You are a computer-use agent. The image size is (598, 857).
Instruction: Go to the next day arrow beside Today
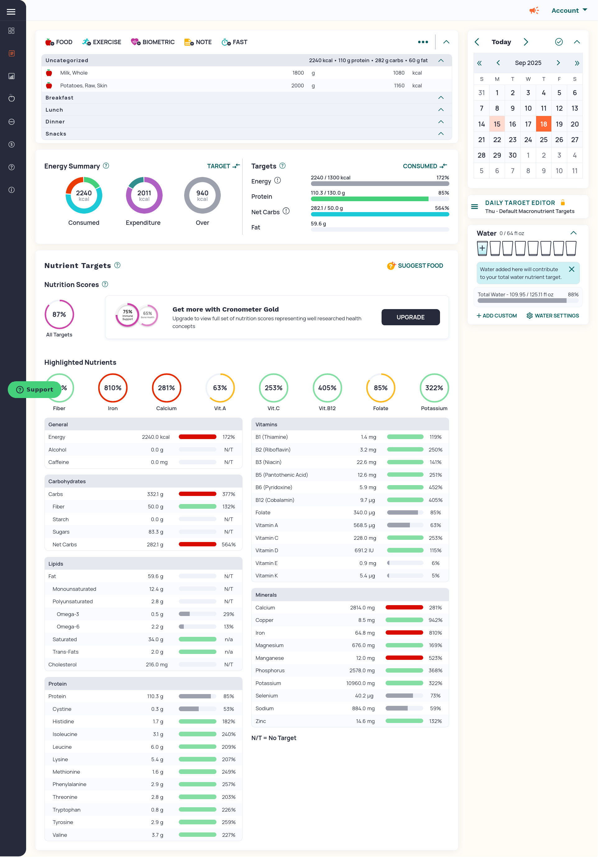(x=526, y=42)
